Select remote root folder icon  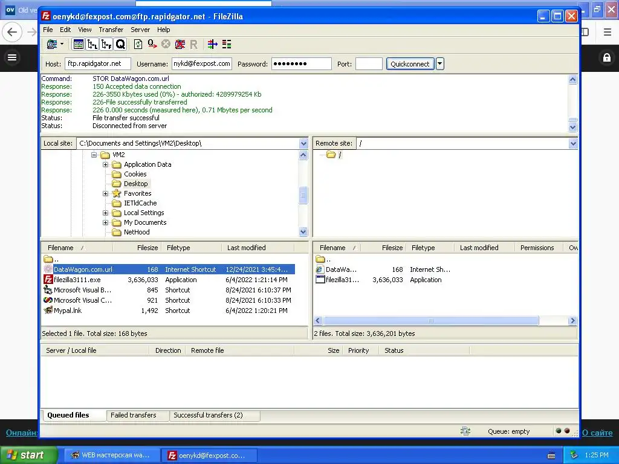tap(331, 155)
